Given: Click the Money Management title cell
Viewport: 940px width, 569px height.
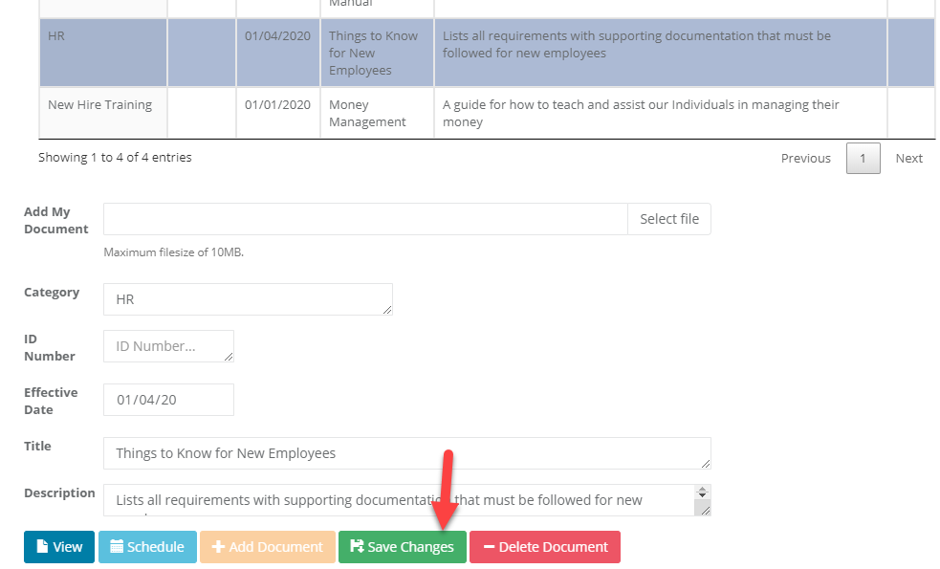Looking at the screenshot, I should pos(376,113).
